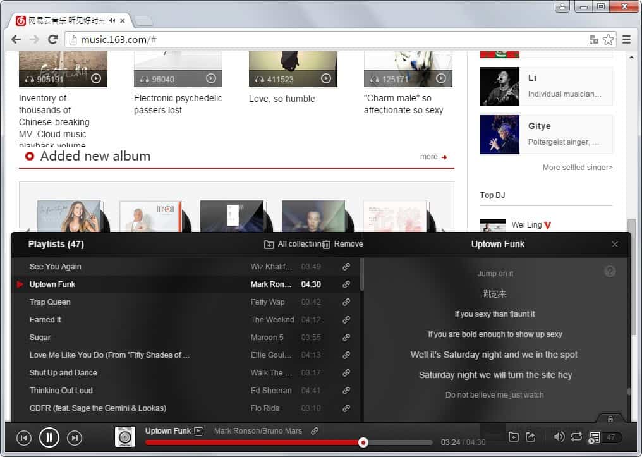Click the song progress slider handle

tap(363, 442)
